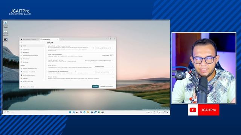Open the Apariencia settings in sidebar
The image size is (241, 135).
pos(32,52)
